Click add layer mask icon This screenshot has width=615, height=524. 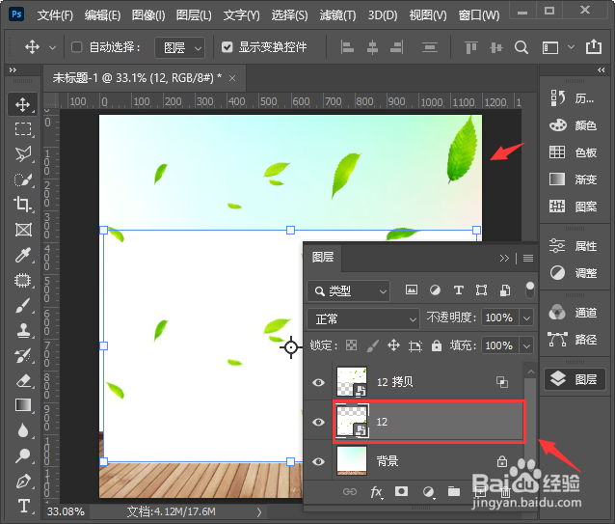(x=401, y=491)
